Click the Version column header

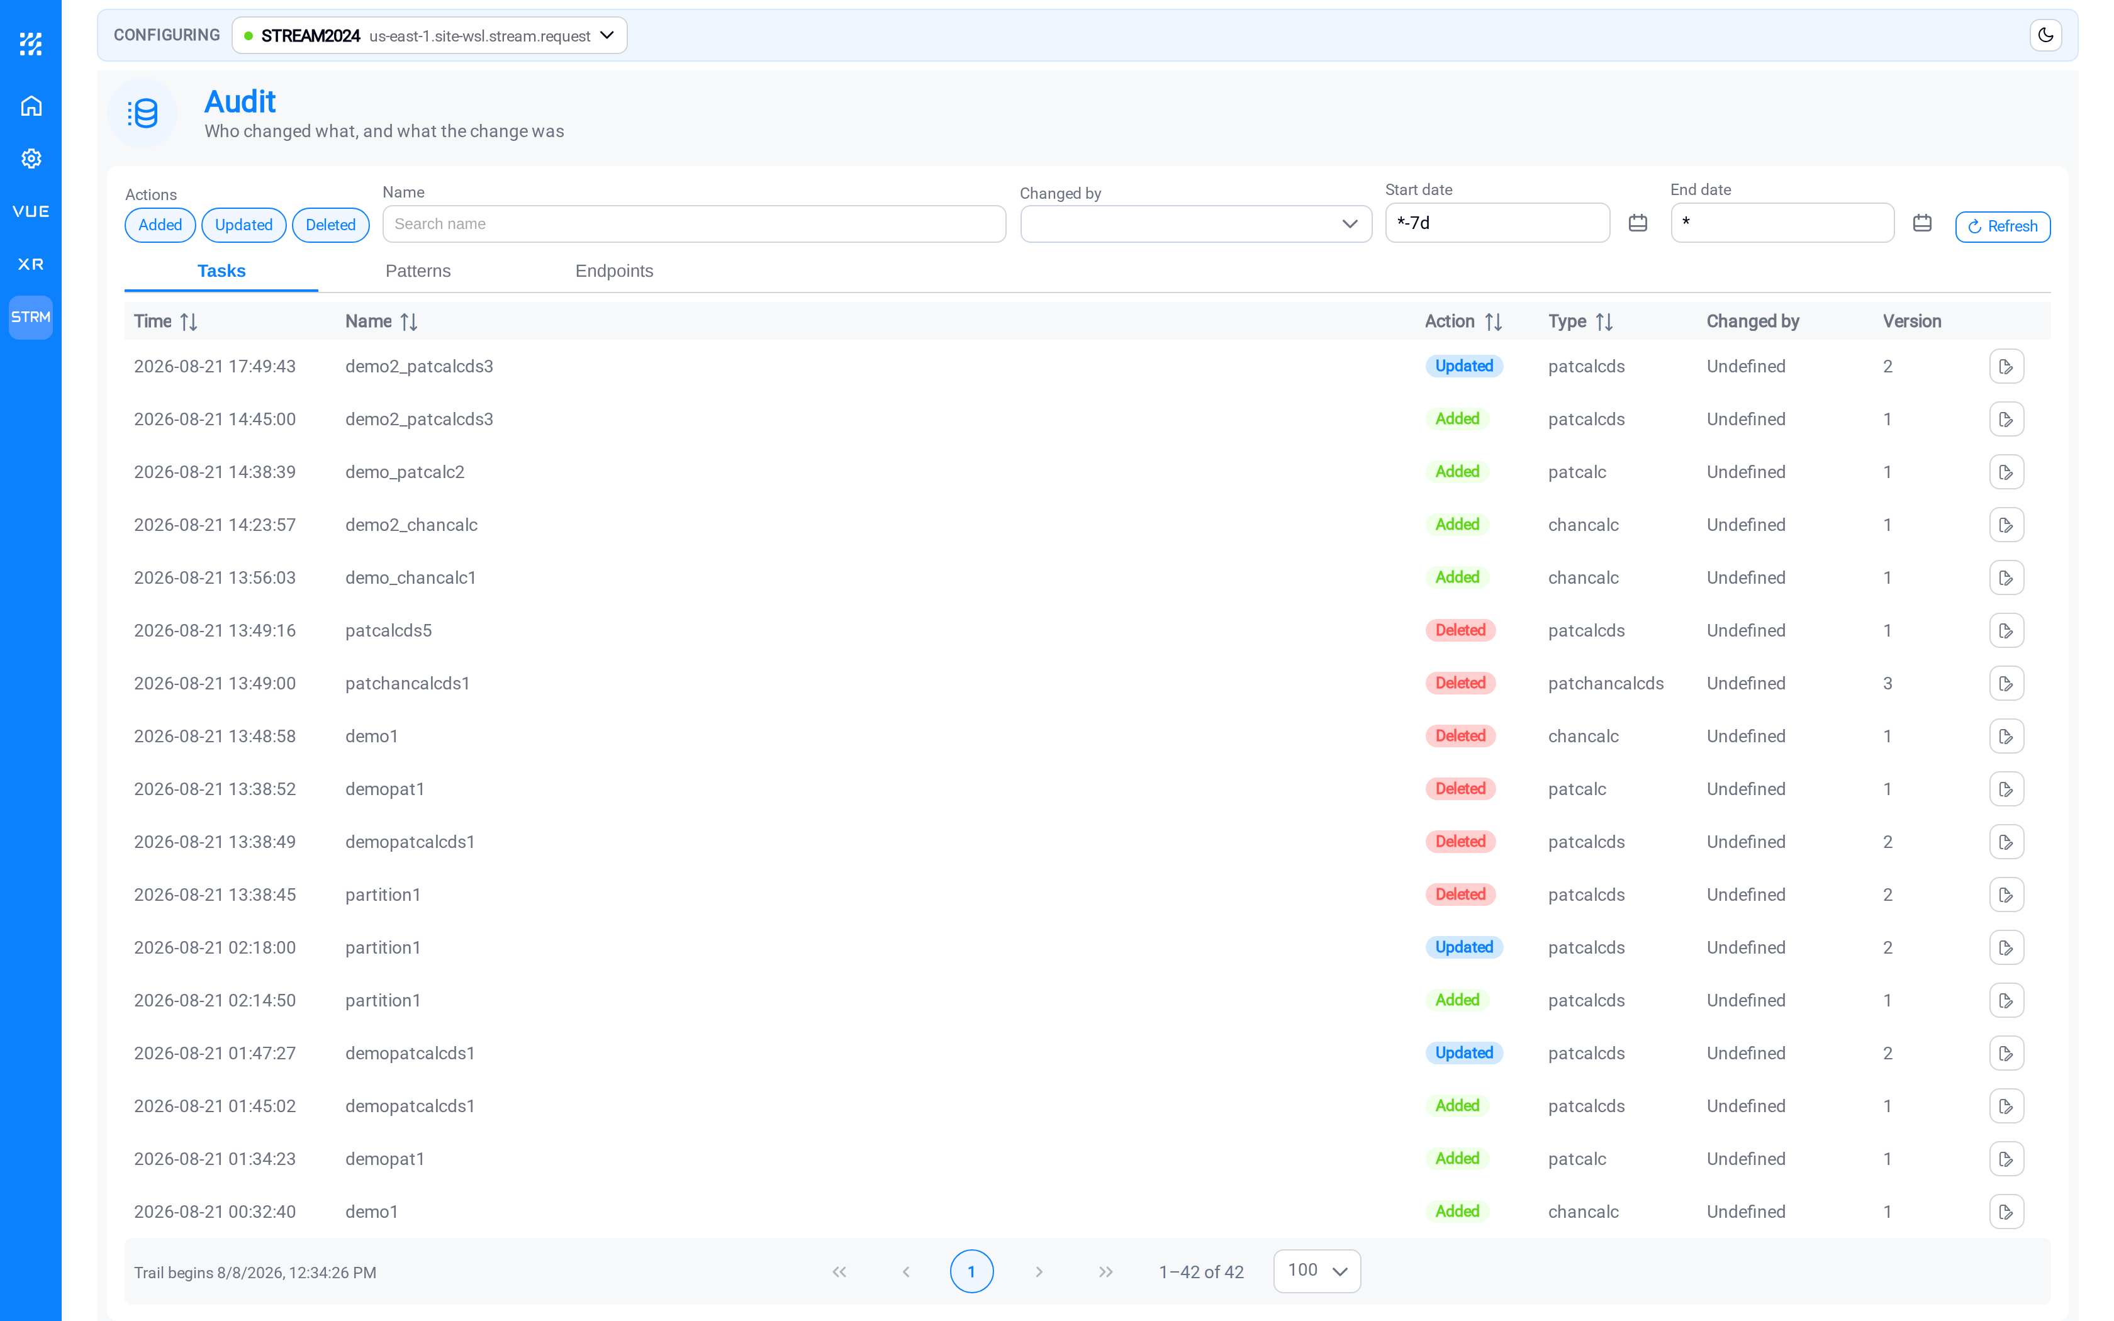[x=1911, y=321]
